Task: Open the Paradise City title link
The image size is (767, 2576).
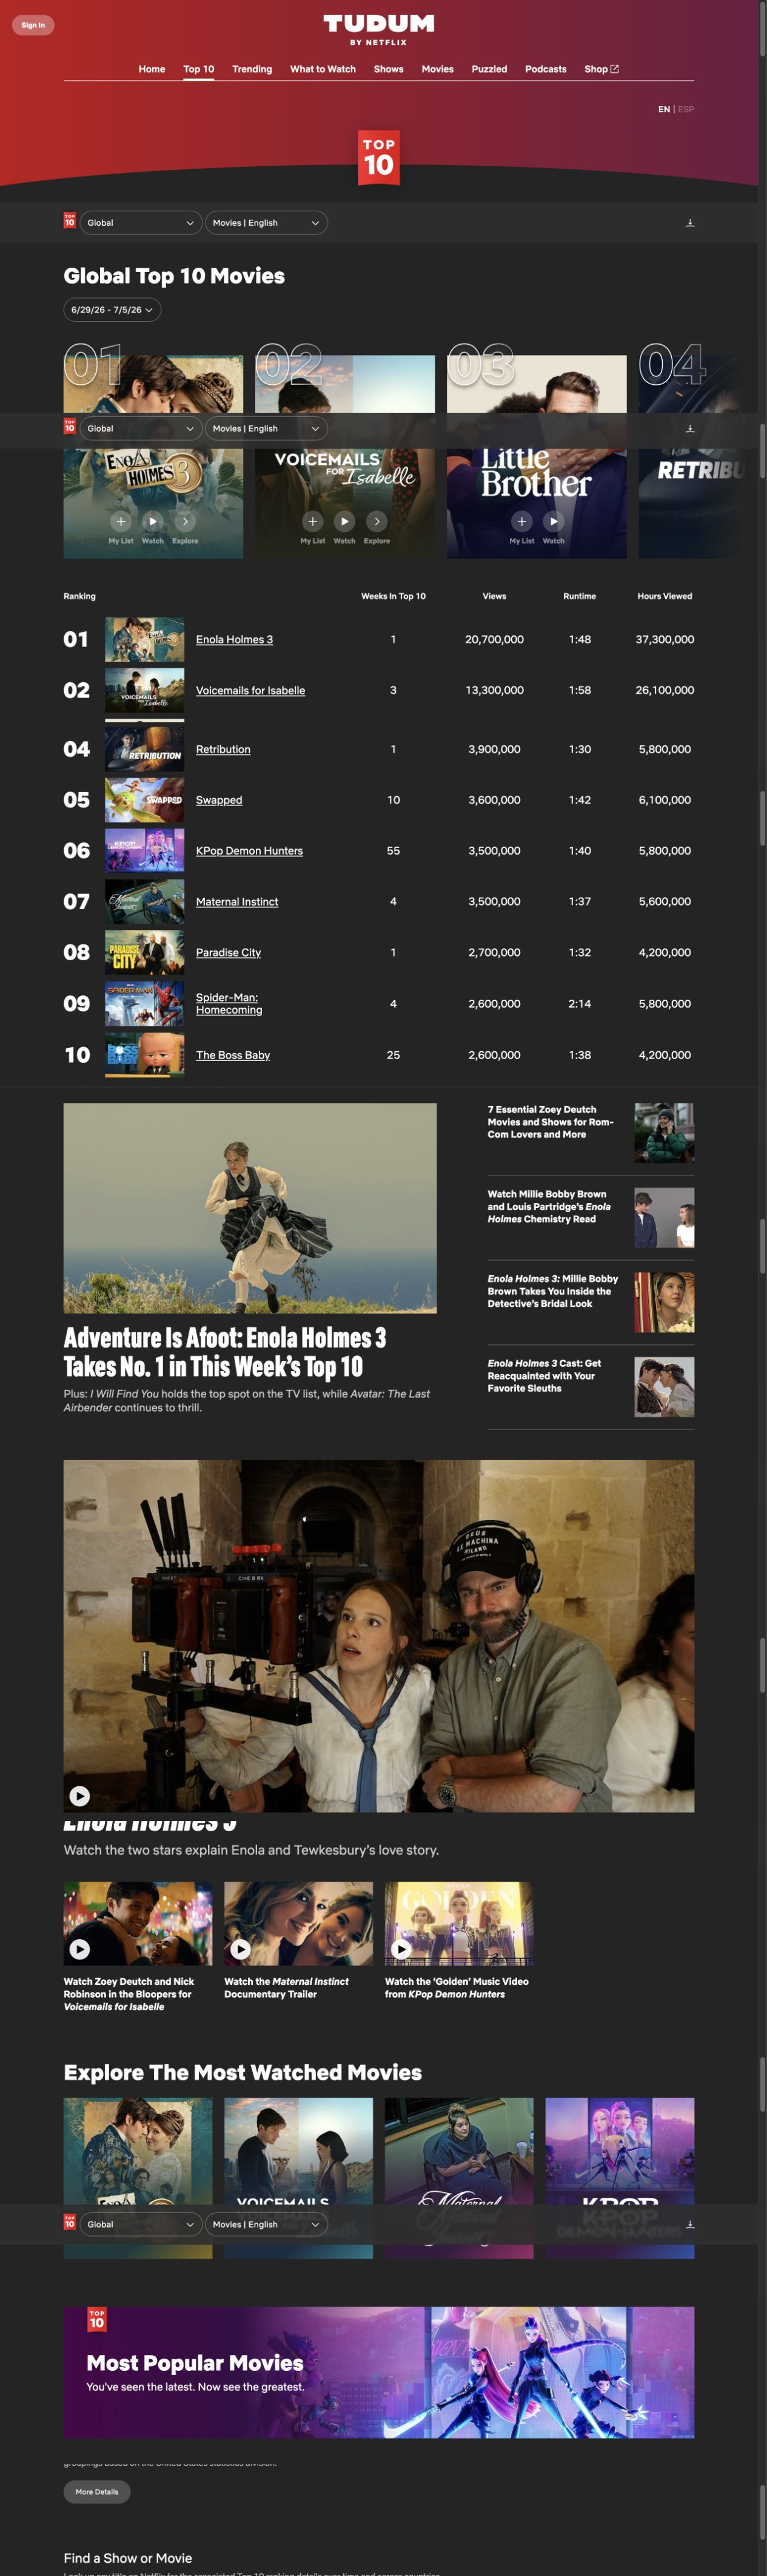Action: coord(228,954)
